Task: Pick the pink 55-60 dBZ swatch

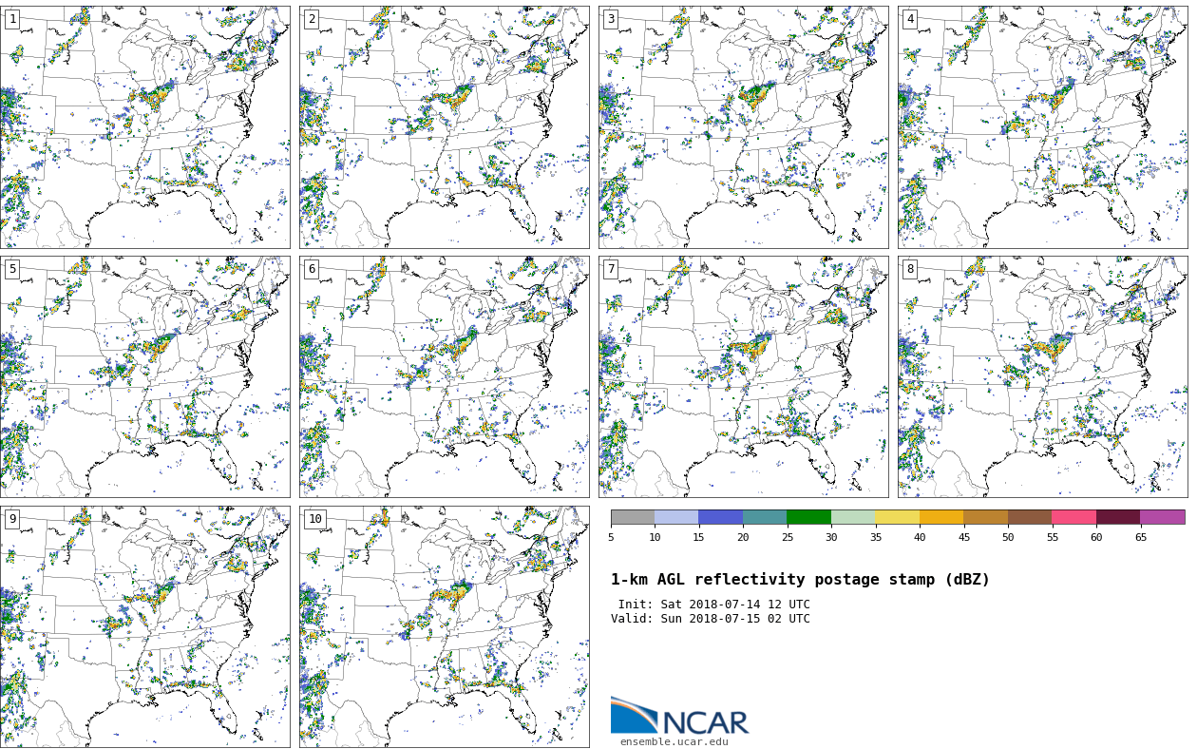Action: coord(1073,517)
